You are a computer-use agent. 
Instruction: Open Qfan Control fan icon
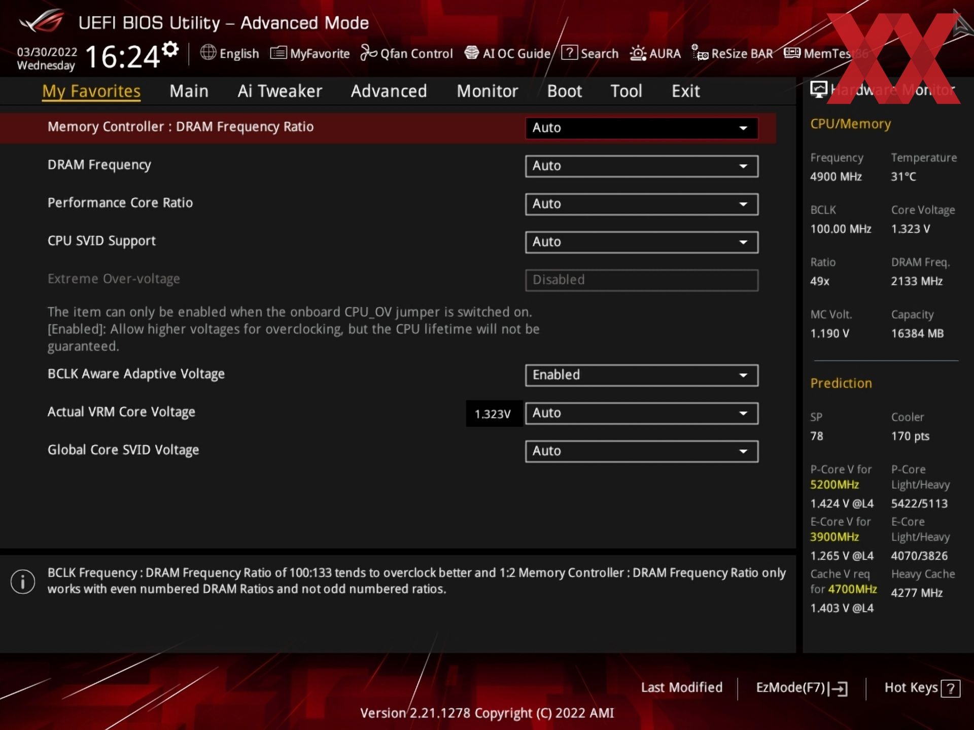[369, 53]
